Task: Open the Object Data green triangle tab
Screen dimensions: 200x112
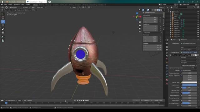Action: 167,77
